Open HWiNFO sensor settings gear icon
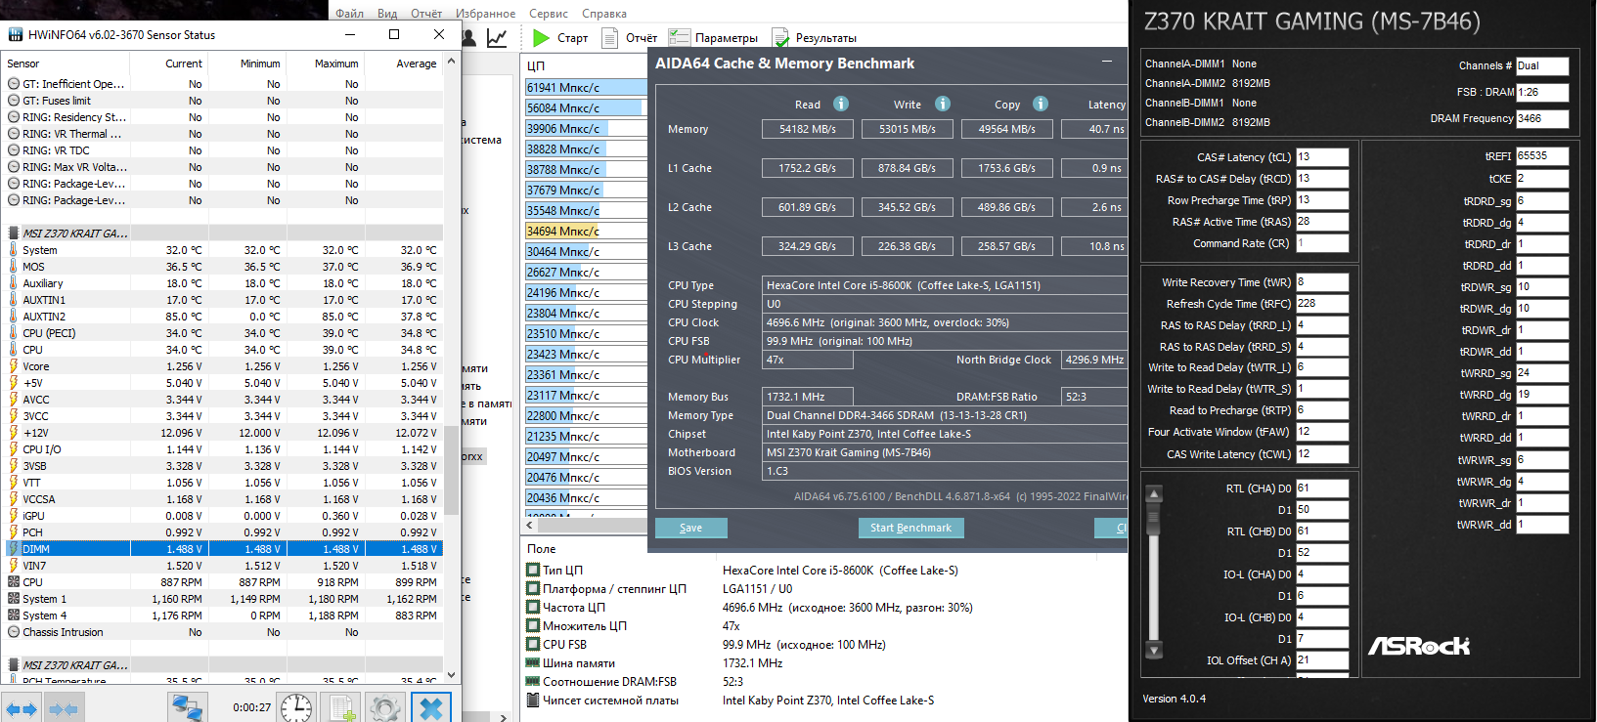This screenshot has width=1597, height=722. [385, 708]
